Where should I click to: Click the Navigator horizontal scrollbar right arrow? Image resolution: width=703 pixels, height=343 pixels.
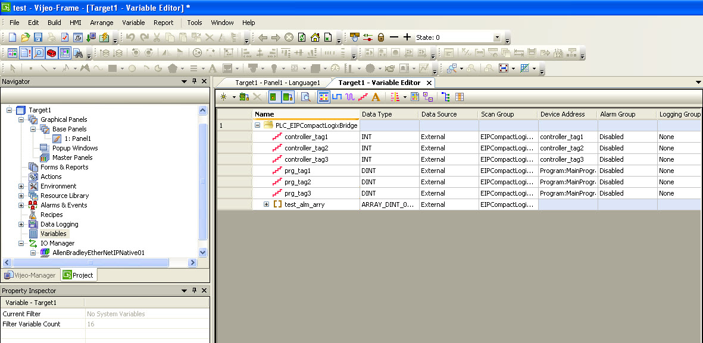click(x=192, y=262)
